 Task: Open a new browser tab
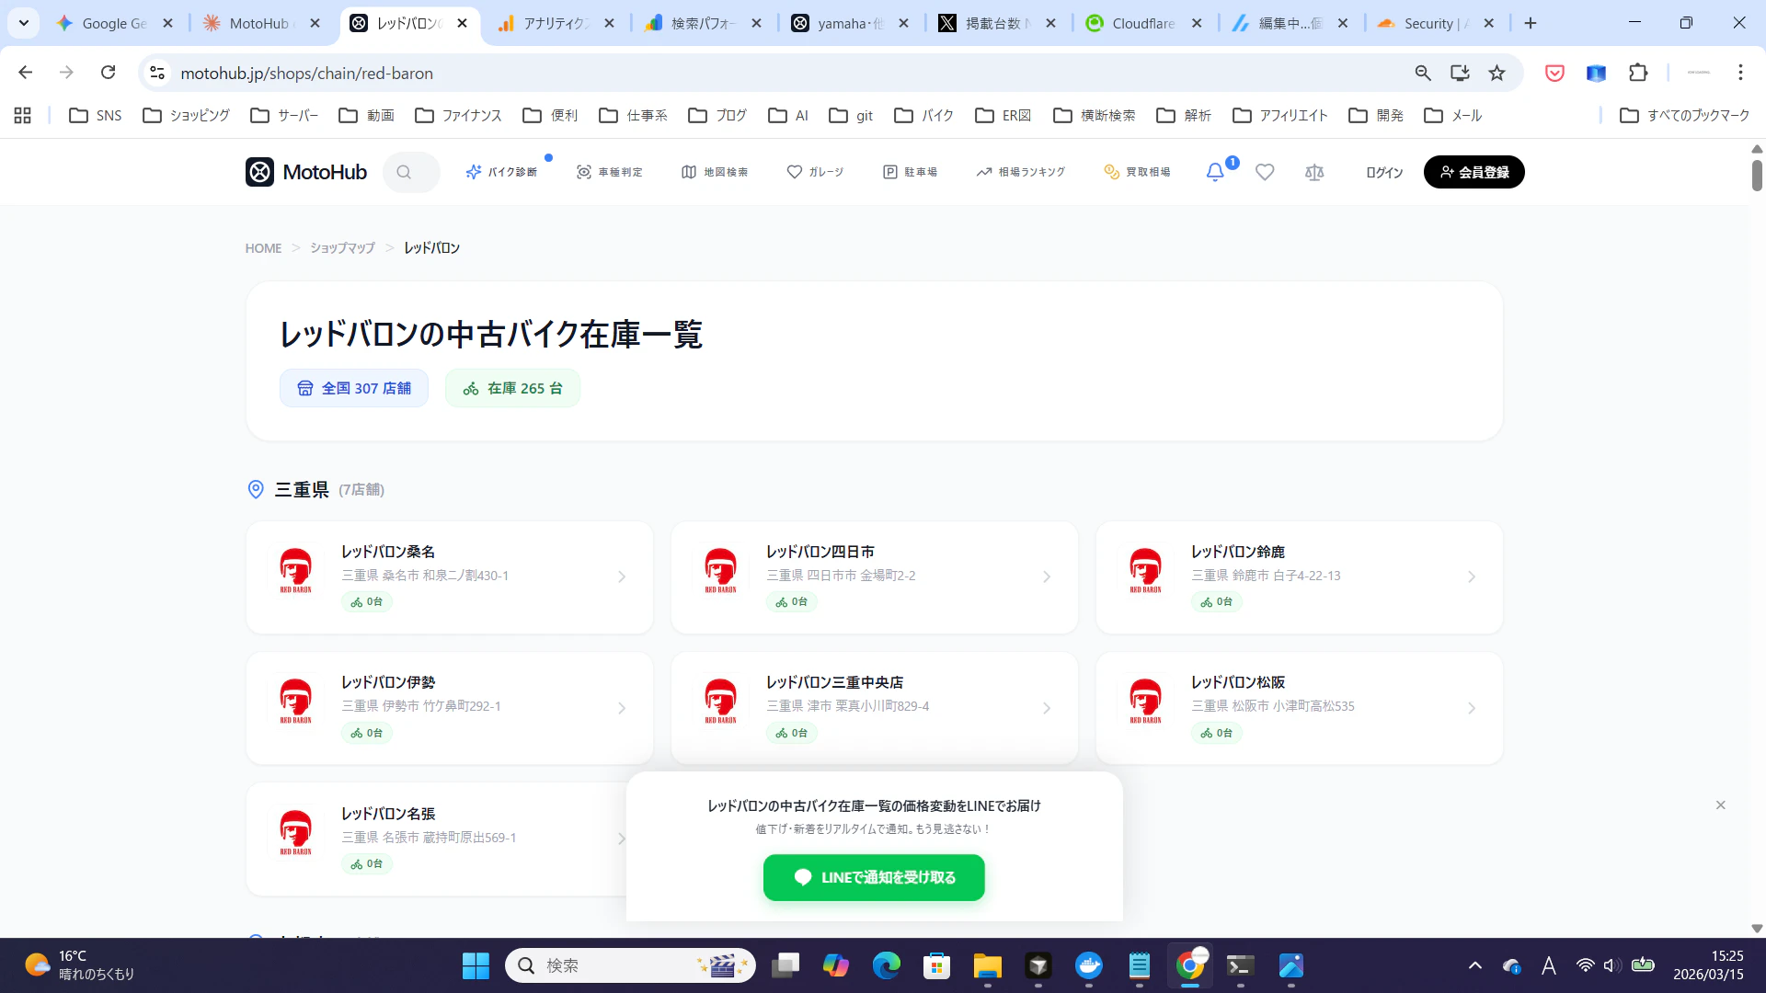(1531, 23)
